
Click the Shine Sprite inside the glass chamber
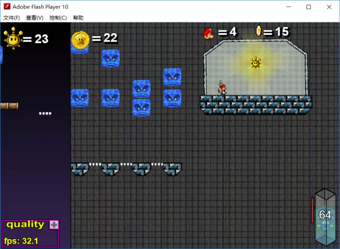255,62
